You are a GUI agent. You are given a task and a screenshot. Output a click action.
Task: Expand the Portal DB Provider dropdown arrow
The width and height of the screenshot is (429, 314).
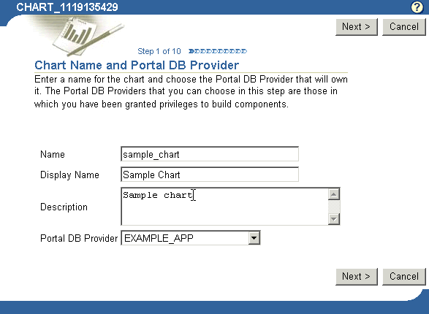pos(254,238)
